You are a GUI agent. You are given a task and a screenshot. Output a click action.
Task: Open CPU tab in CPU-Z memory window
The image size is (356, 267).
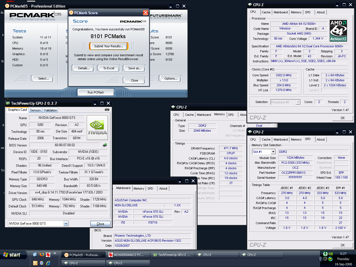coord(176,115)
